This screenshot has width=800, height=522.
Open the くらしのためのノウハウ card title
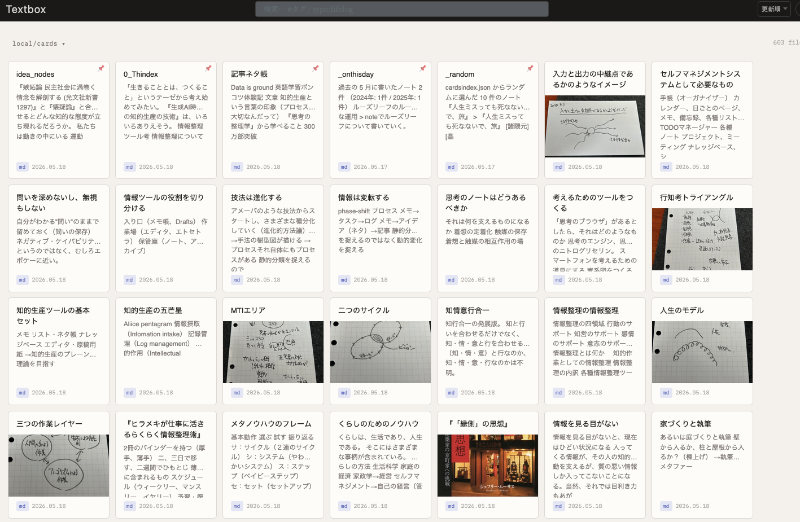tap(378, 424)
